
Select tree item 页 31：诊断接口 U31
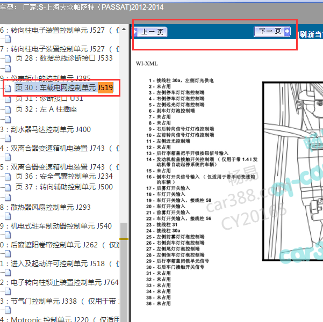[x=49, y=99]
